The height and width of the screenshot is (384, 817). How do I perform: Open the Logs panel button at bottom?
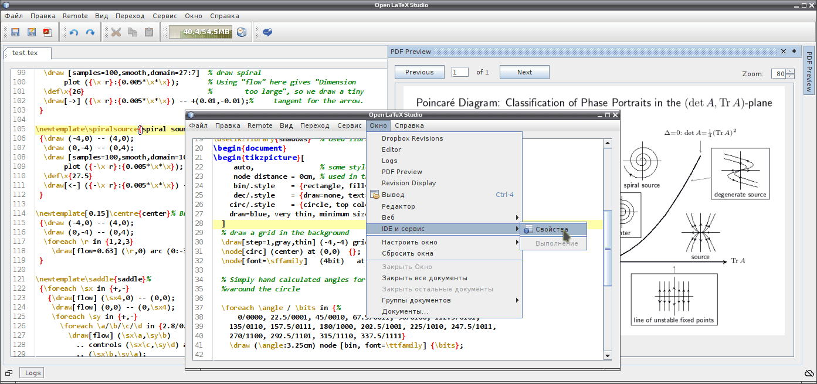[x=33, y=373]
